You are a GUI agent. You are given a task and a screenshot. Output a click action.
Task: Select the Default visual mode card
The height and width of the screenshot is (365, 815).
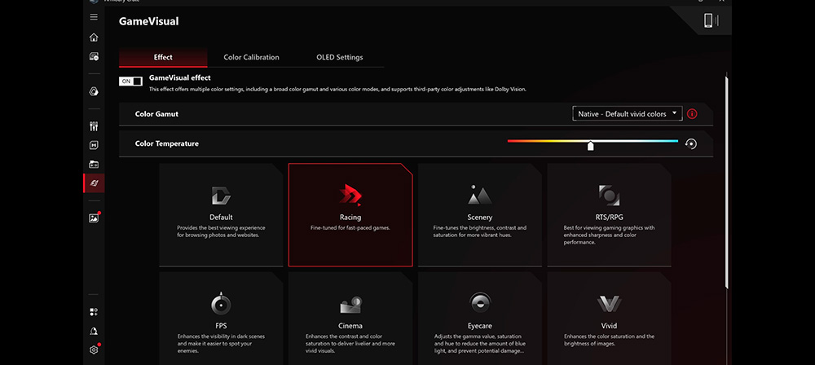tap(221, 215)
